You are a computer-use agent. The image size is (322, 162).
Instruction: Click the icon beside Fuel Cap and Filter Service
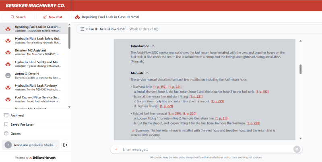click(x=8, y=99)
